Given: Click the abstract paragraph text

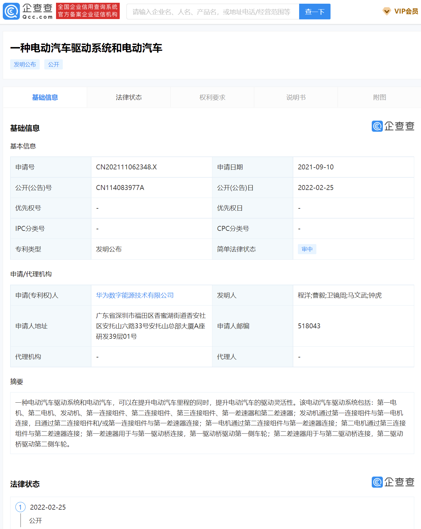Looking at the screenshot, I should point(210,423).
